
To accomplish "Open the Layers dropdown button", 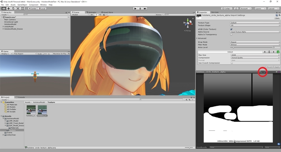I will coord(260,8).
